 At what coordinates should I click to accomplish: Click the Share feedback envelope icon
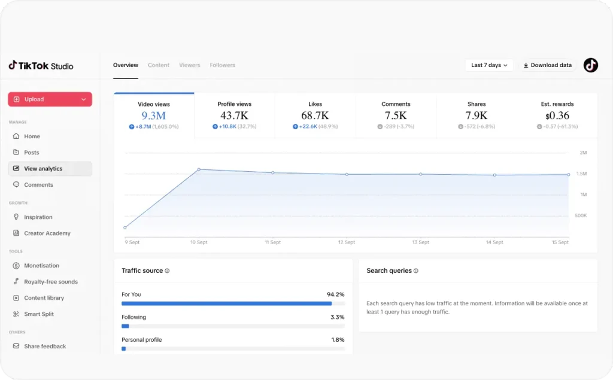[16, 346]
